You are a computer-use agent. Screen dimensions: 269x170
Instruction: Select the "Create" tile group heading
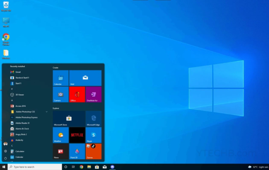click(x=55, y=68)
